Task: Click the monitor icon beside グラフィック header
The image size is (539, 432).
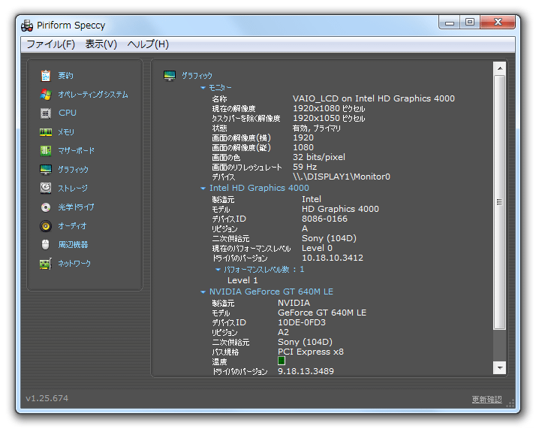Action: [x=170, y=76]
